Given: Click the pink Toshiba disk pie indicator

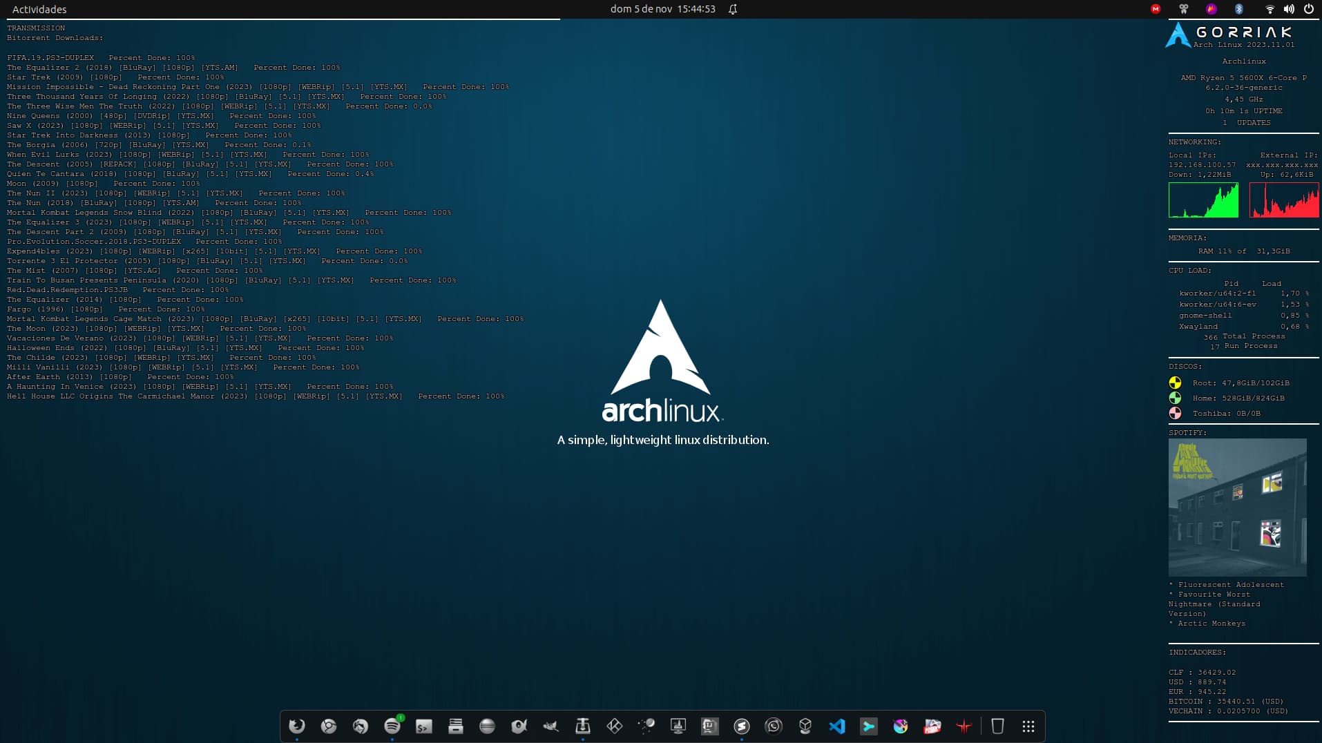Looking at the screenshot, I should pos(1175,413).
